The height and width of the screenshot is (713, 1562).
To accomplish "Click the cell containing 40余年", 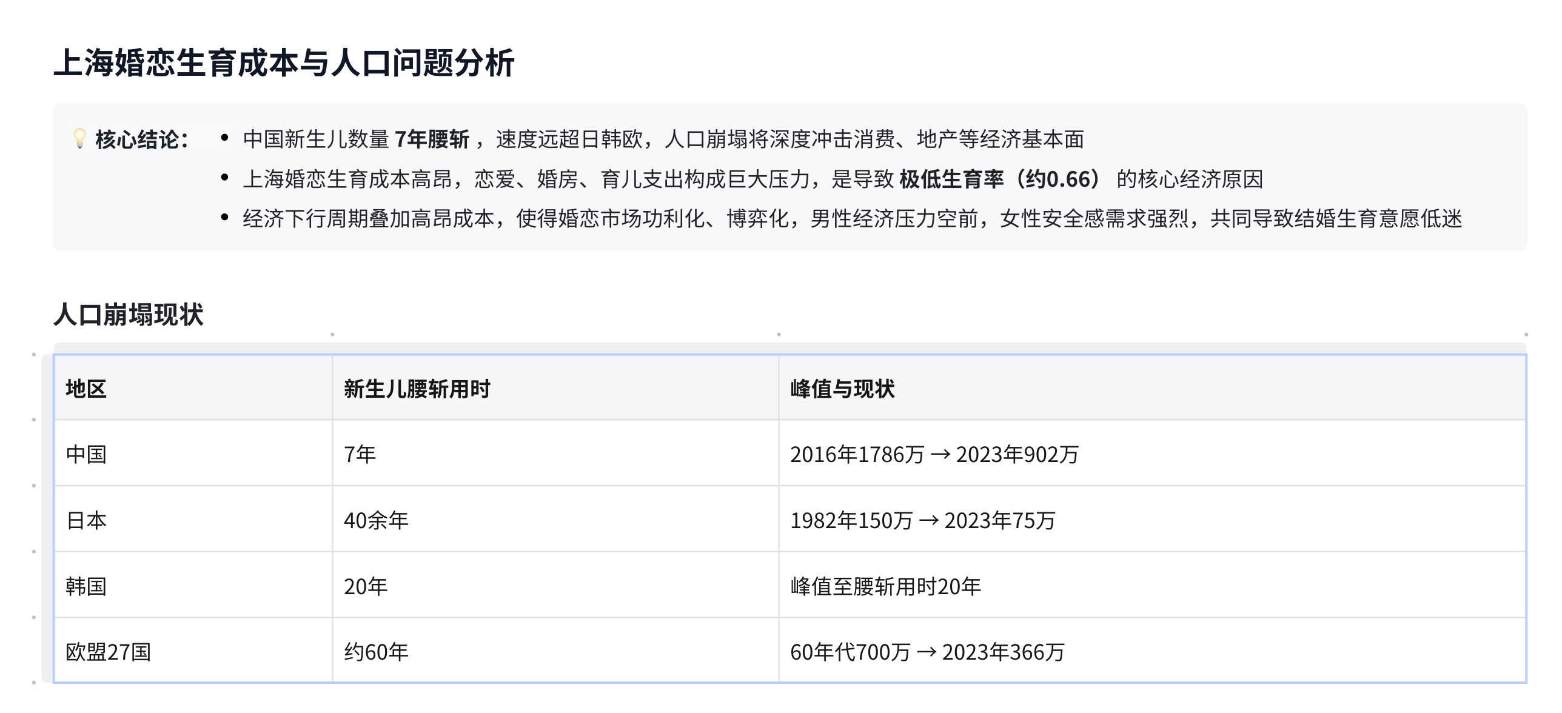I will click(555, 520).
